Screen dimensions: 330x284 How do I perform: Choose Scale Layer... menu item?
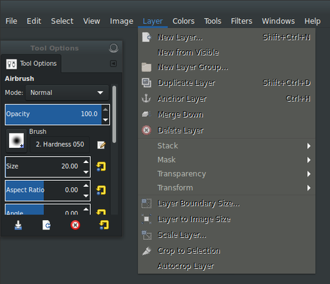coord(227,234)
